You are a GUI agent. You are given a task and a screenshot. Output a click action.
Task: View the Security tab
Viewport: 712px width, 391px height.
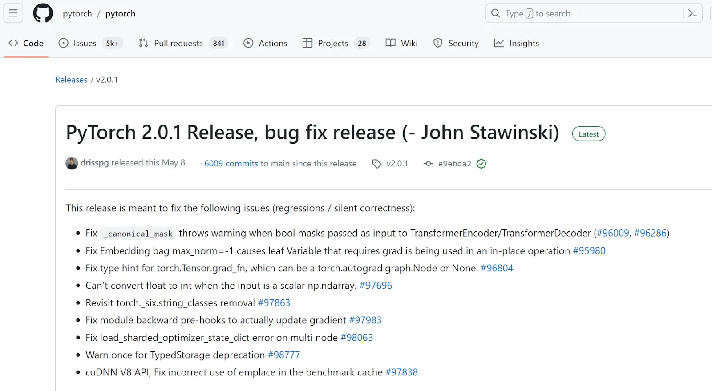(456, 43)
